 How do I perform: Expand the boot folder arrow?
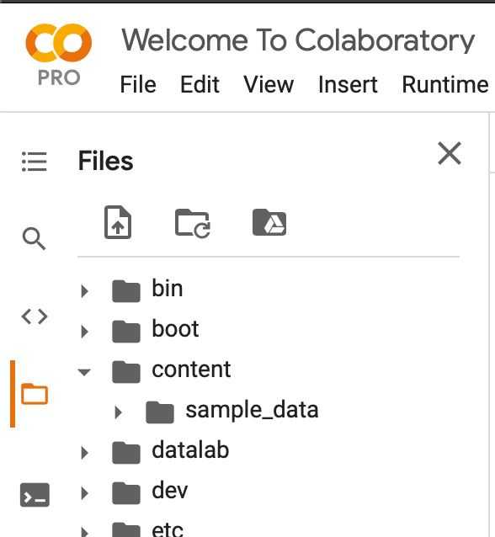coord(85,332)
